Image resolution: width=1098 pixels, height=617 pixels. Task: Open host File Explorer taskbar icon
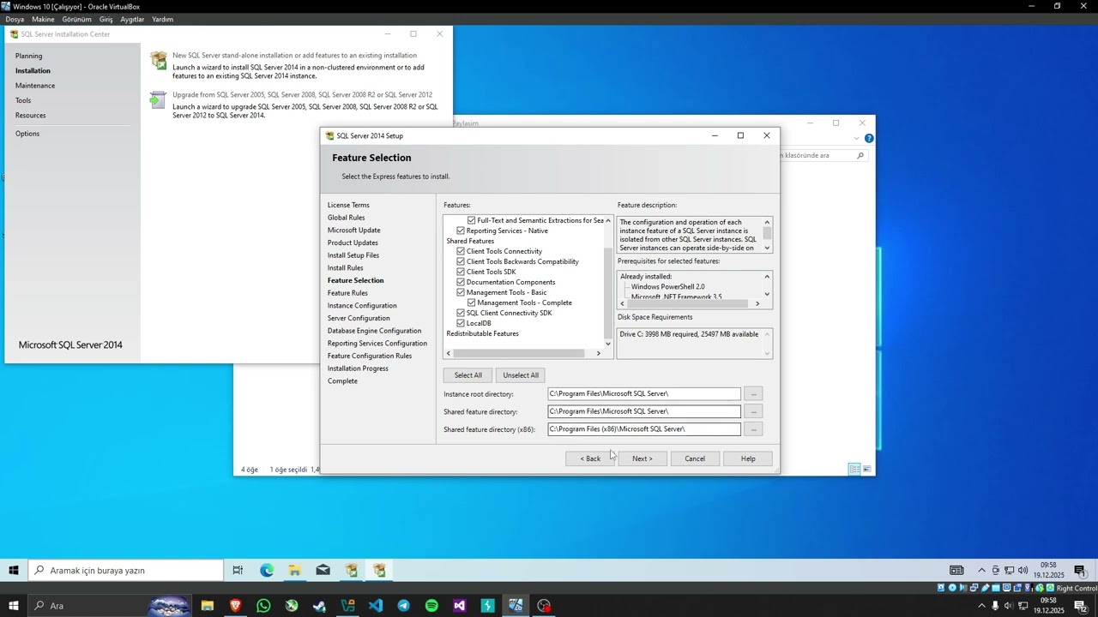click(207, 606)
